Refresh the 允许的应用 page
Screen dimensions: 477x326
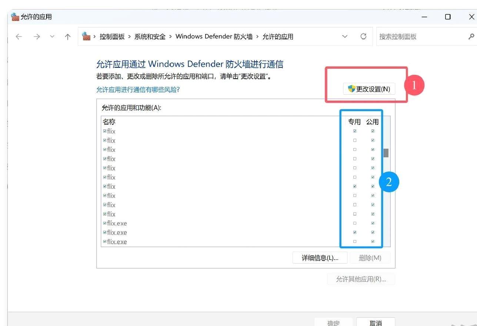pyautogui.click(x=363, y=36)
